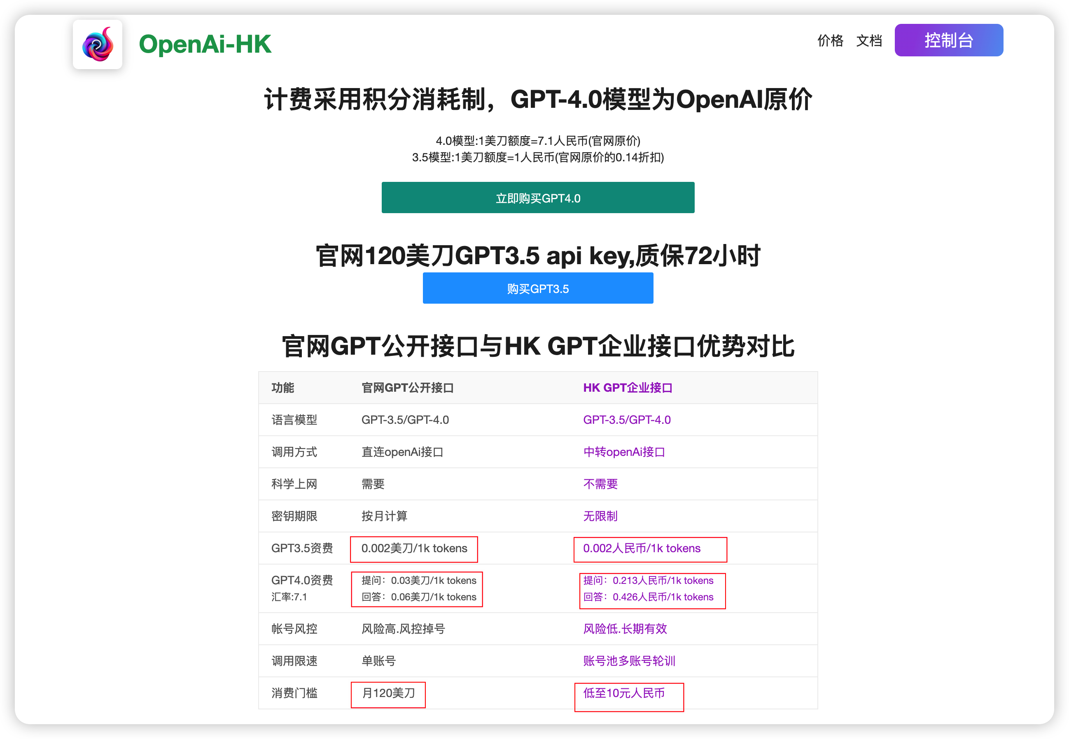The height and width of the screenshot is (739, 1069).
Task: Click the 中转openAi接口 cell
Action: (624, 452)
